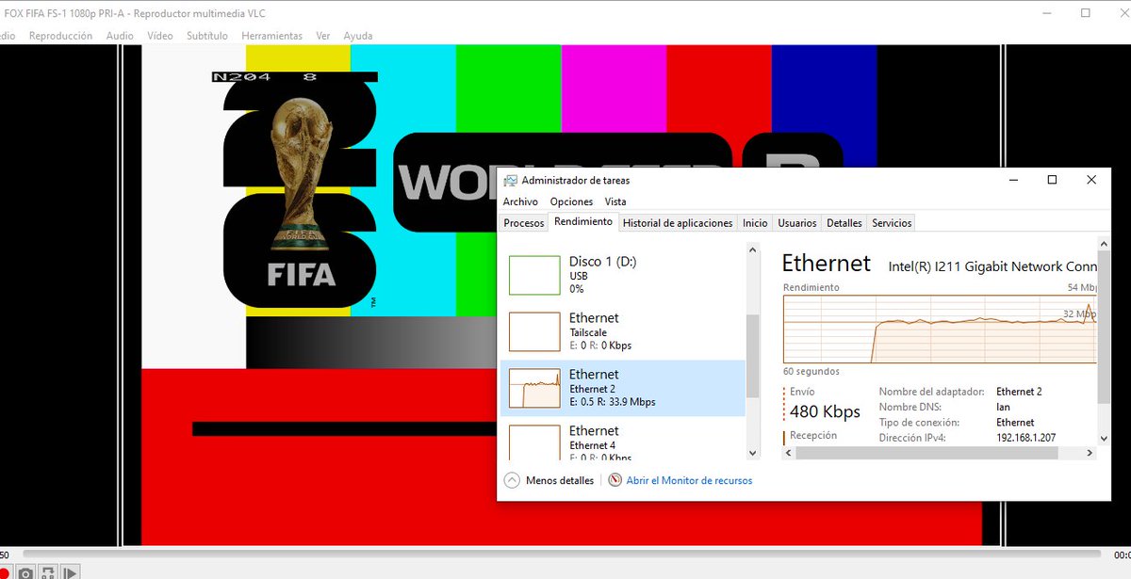Select the Ethernet 2 adapter entry
The height and width of the screenshot is (579, 1131).
622,388
